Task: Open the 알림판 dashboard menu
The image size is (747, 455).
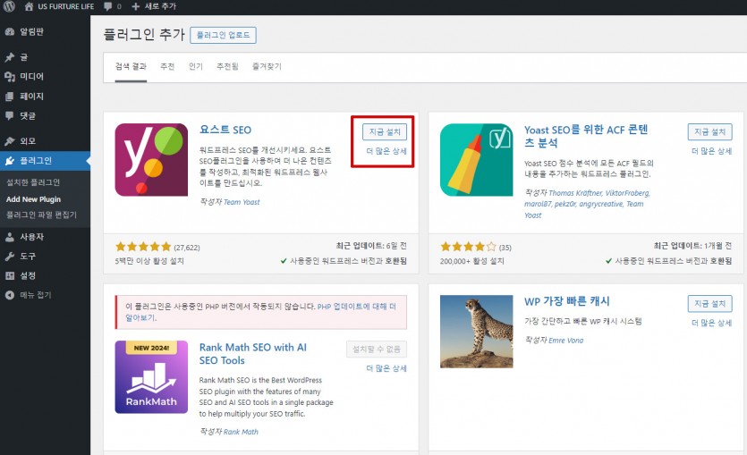Action: click(x=31, y=31)
